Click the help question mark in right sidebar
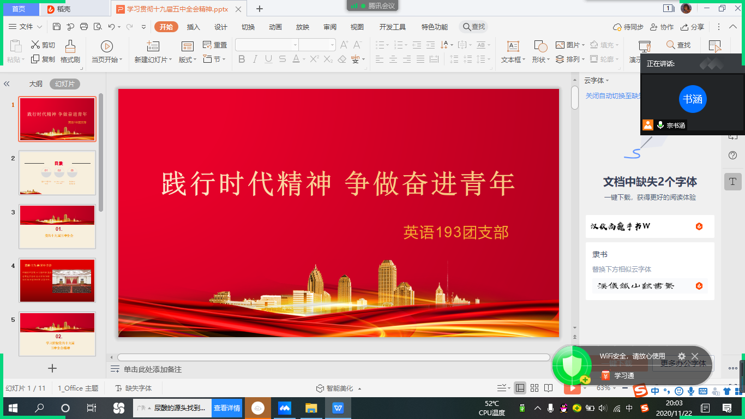Screen dimensions: 745x419 click(x=732, y=155)
